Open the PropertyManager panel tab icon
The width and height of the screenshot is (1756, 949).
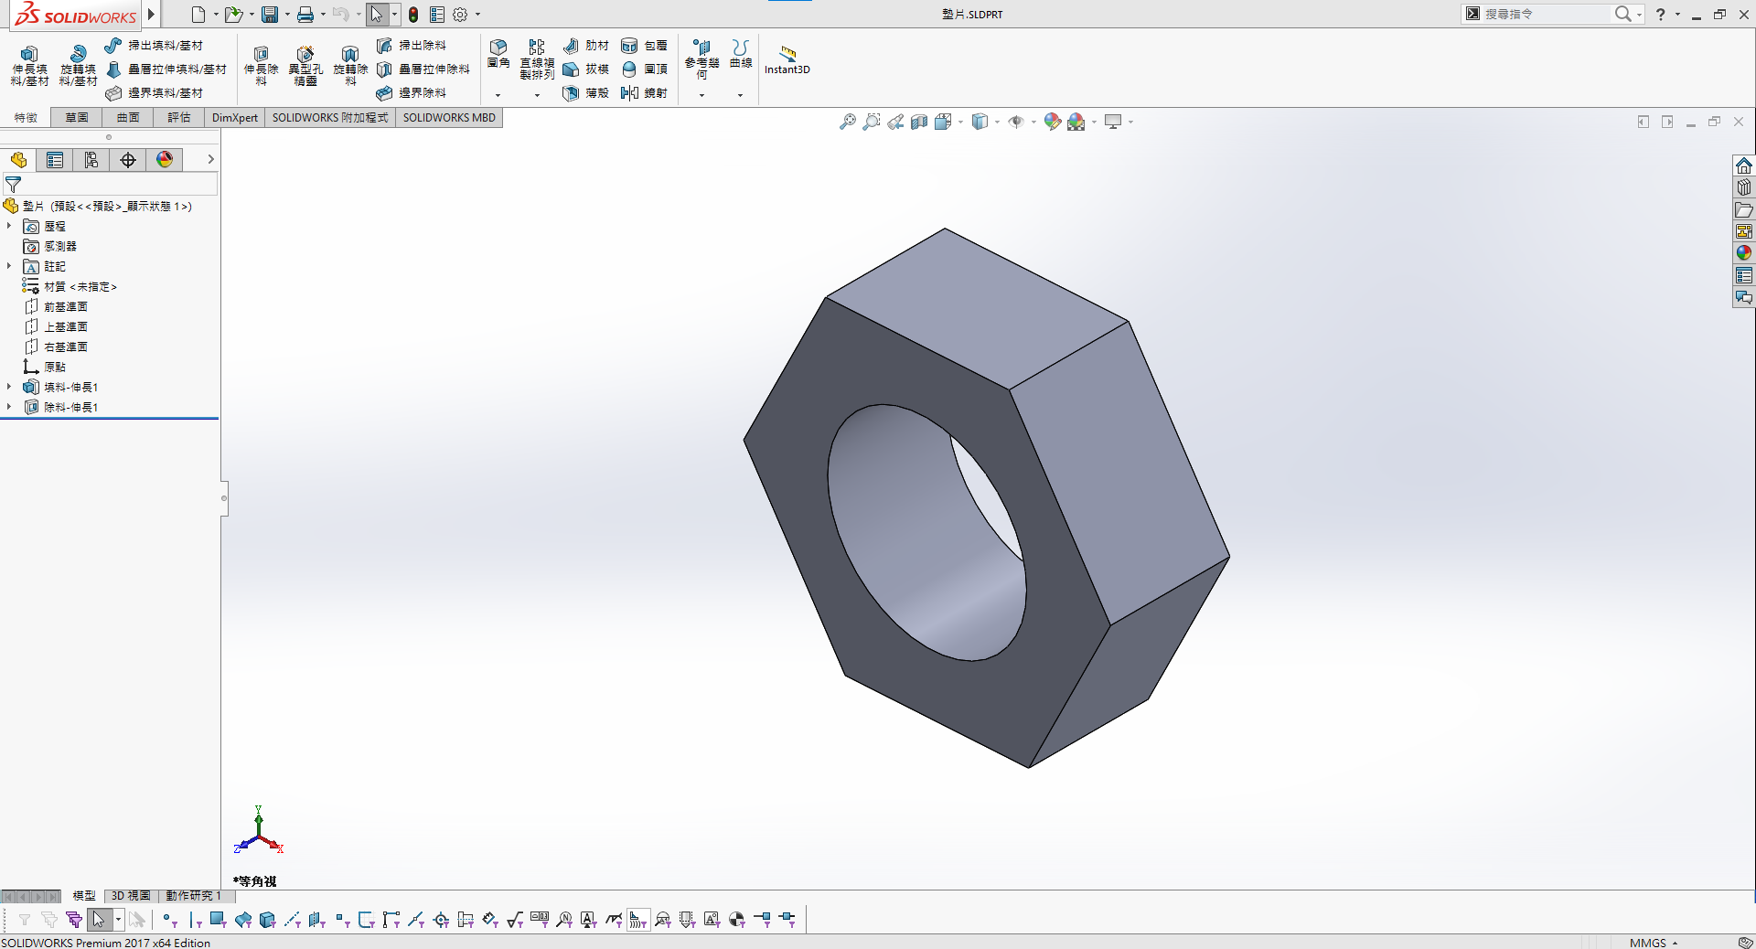55,160
